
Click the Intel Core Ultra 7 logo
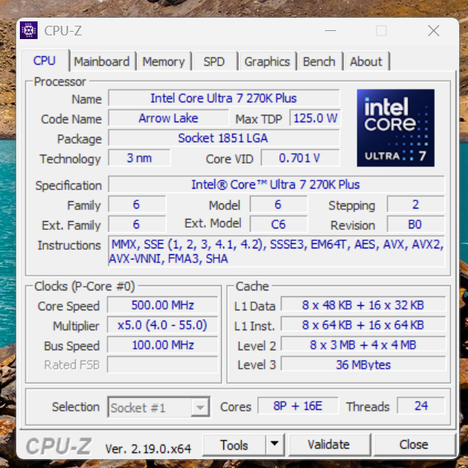pyautogui.click(x=396, y=128)
